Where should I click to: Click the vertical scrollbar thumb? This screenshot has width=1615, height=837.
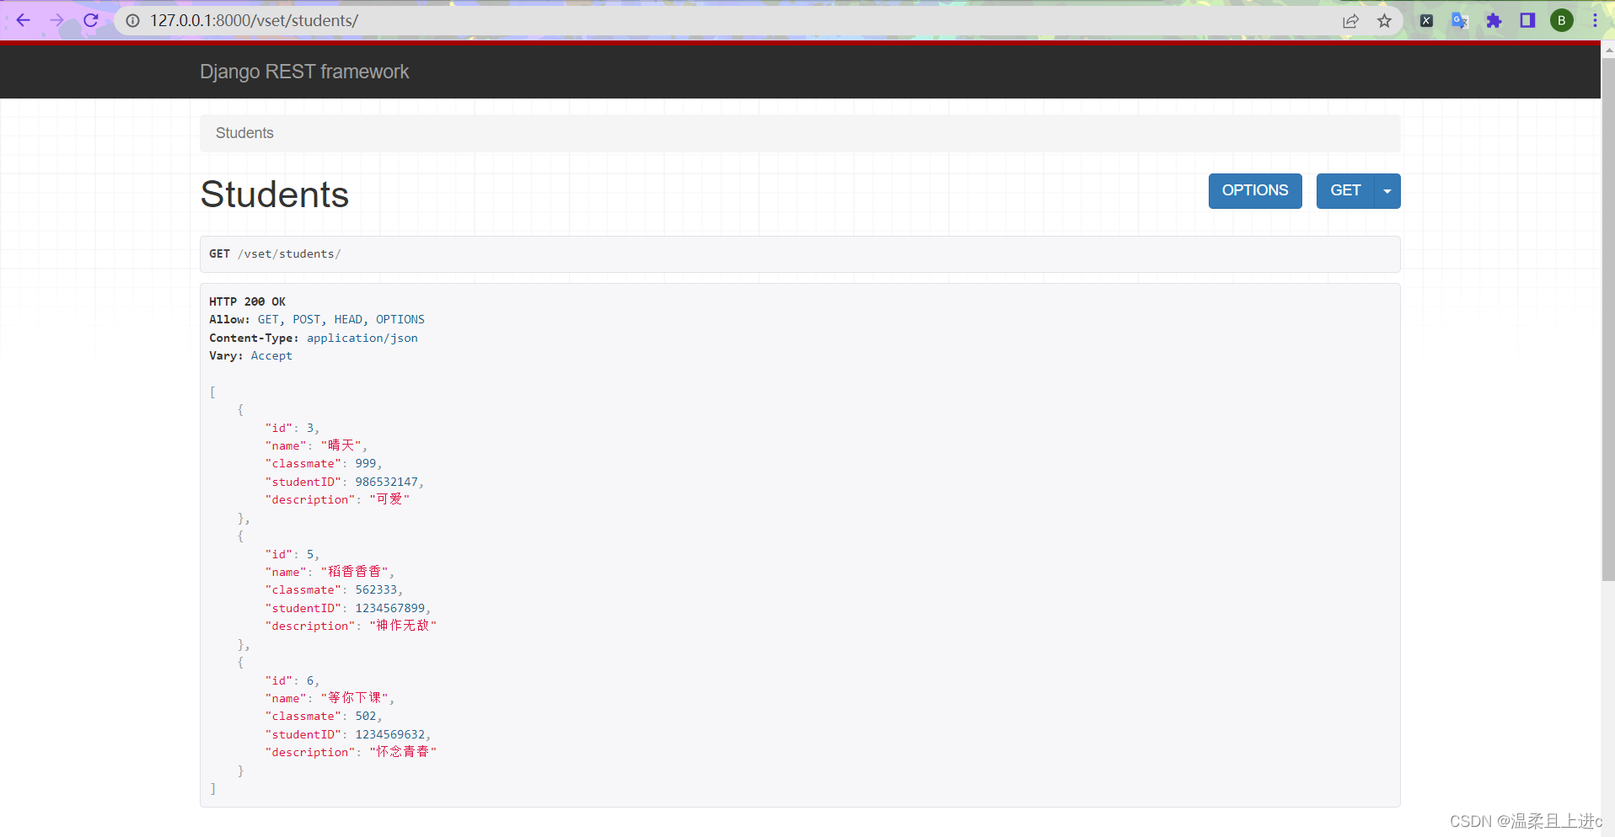pos(1607,320)
